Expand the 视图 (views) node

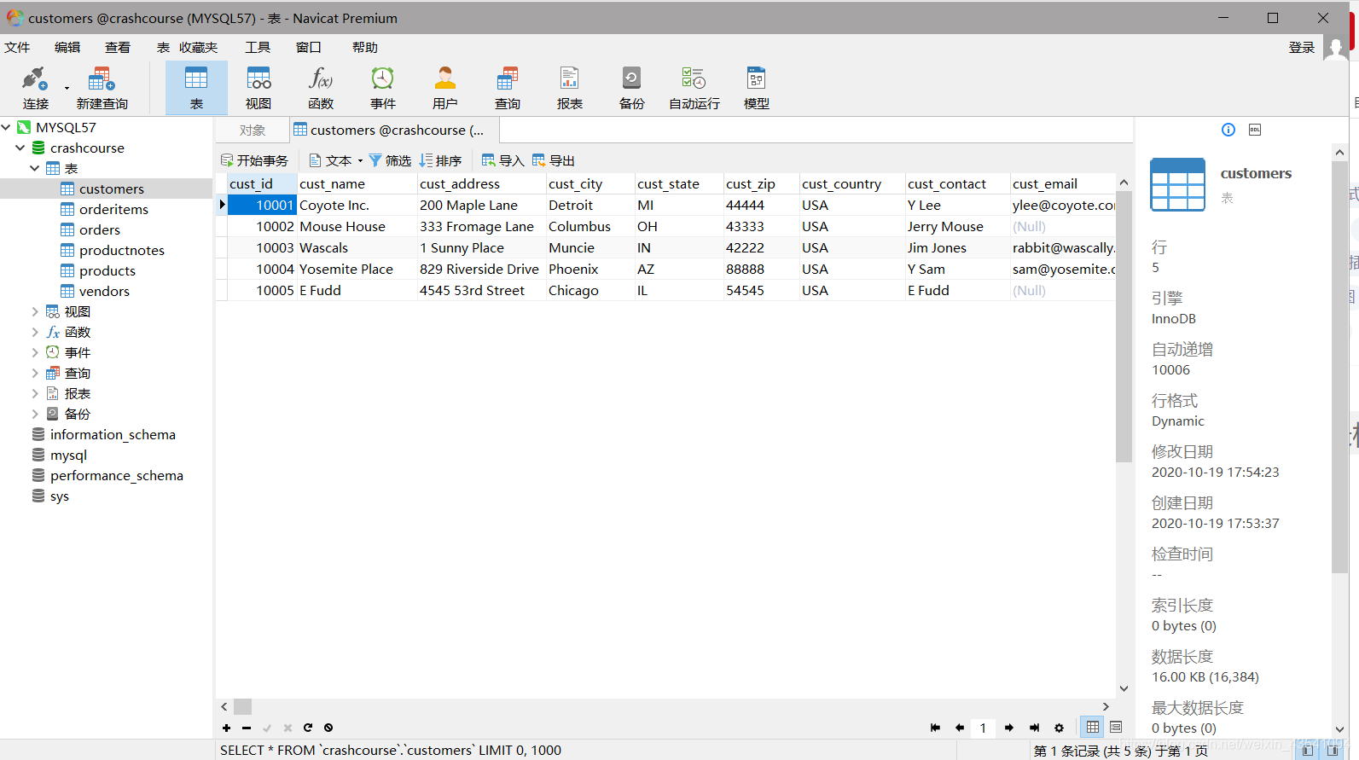[x=35, y=311]
